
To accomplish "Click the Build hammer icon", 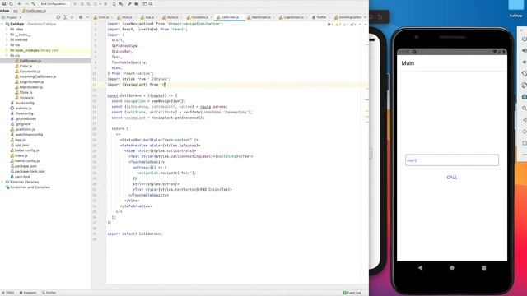I will (x=34, y=3).
